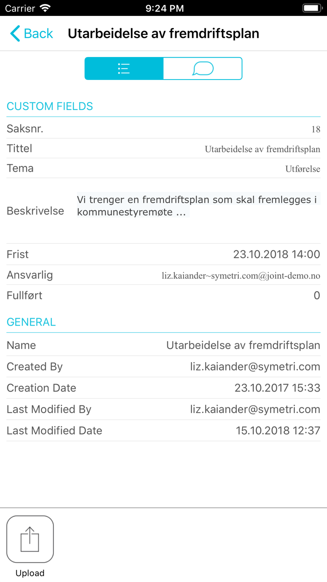The image size is (327, 582).
Task: Select the speech-bubble segment of the toggle
Action: tap(202, 68)
